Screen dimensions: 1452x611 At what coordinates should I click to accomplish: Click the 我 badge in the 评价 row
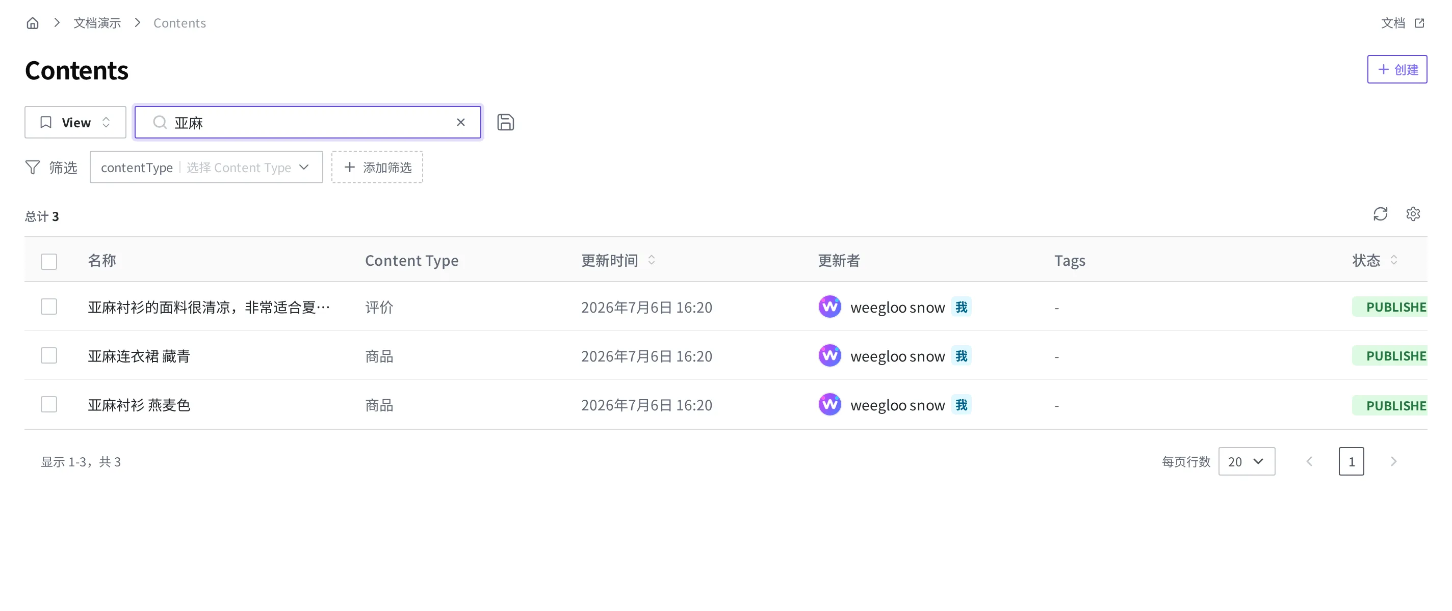tap(961, 307)
